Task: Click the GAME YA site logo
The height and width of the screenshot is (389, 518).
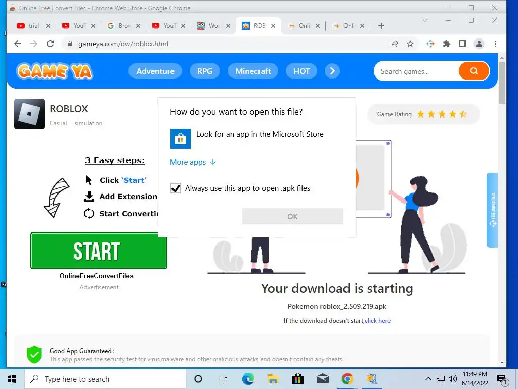Action: tap(55, 71)
